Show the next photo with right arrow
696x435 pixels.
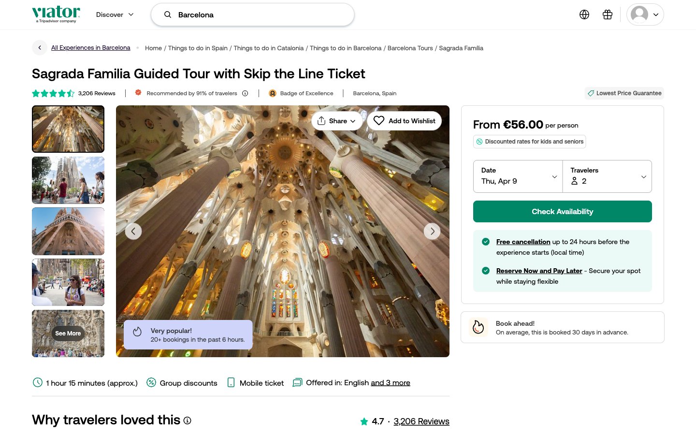point(432,232)
